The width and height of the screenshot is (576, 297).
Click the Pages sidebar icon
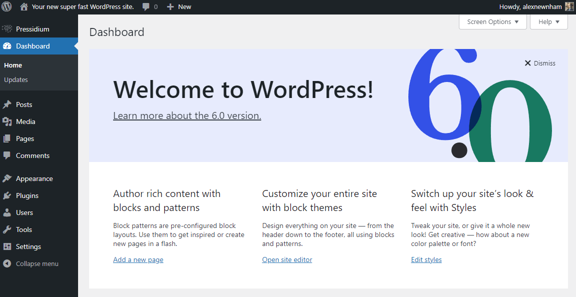7,139
